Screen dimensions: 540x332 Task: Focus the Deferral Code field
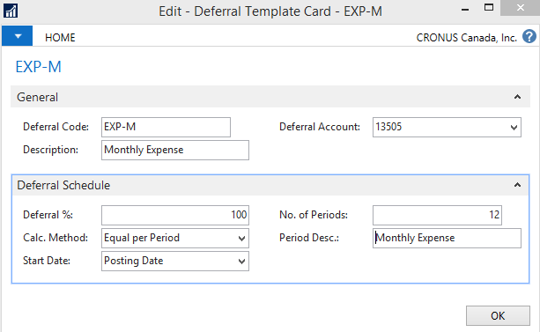(x=166, y=127)
